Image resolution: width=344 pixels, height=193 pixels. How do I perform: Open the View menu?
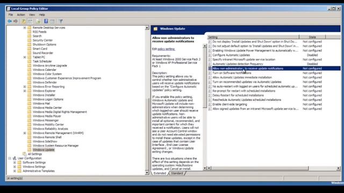click(x=32, y=15)
